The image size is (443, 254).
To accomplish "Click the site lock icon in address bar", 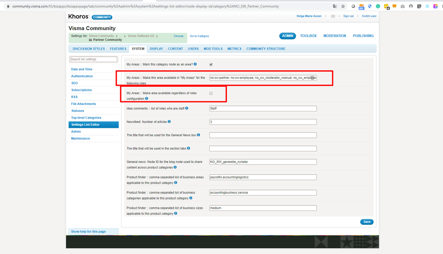I will pyautogui.click(x=8, y=6).
